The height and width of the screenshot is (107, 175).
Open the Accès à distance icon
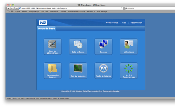[104, 71]
